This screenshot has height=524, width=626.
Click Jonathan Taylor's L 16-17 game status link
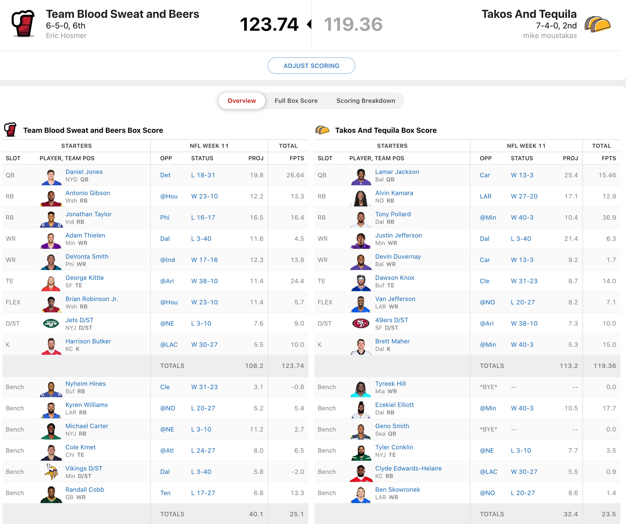(203, 217)
